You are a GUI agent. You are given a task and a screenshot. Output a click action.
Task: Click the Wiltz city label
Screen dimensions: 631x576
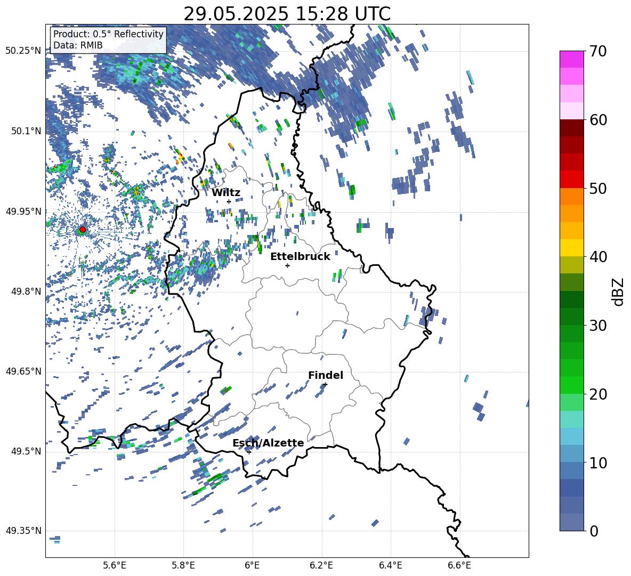pyautogui.click(x=226, y=193)
